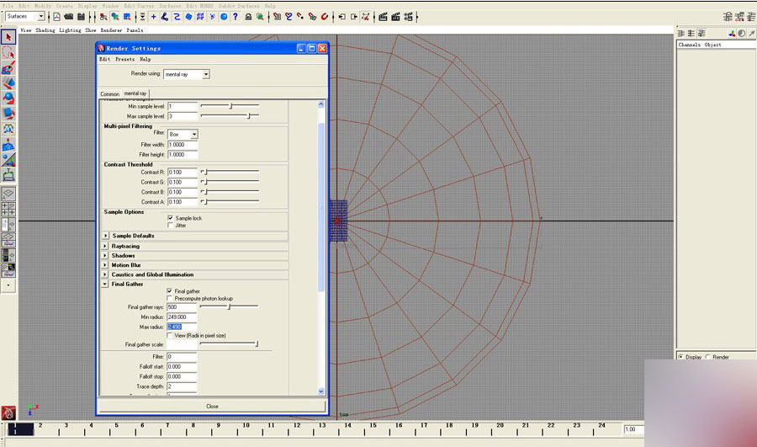
Task: Pick the Rotate tool sphere icon
Action: [x=8, y=98]
